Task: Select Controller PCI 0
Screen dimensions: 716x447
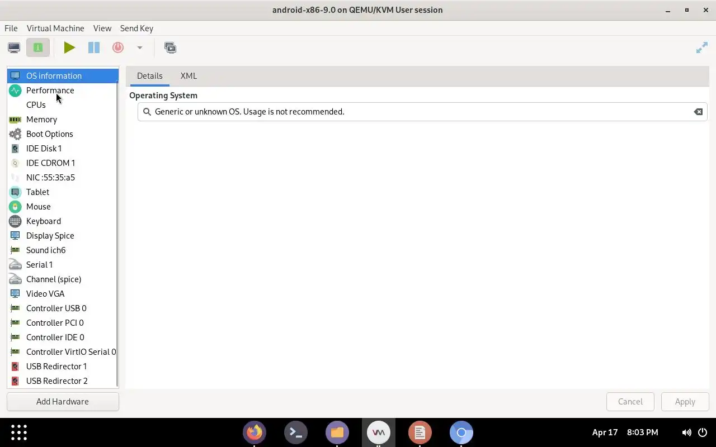Action: 63,322
